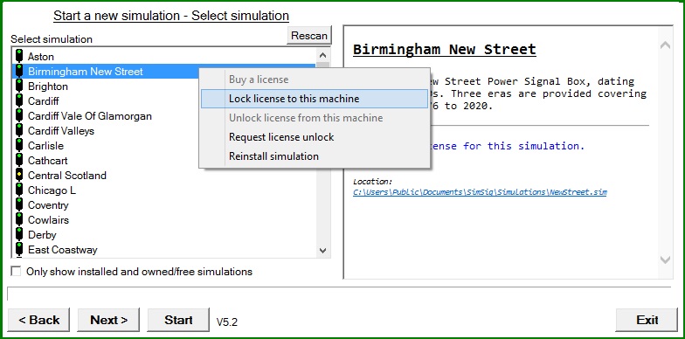Image resolution: width=685 pixels, height=339 pixels.
Task: Click description panel scroll up arrow
Action: pyautogui.click(x=666, y=45)
